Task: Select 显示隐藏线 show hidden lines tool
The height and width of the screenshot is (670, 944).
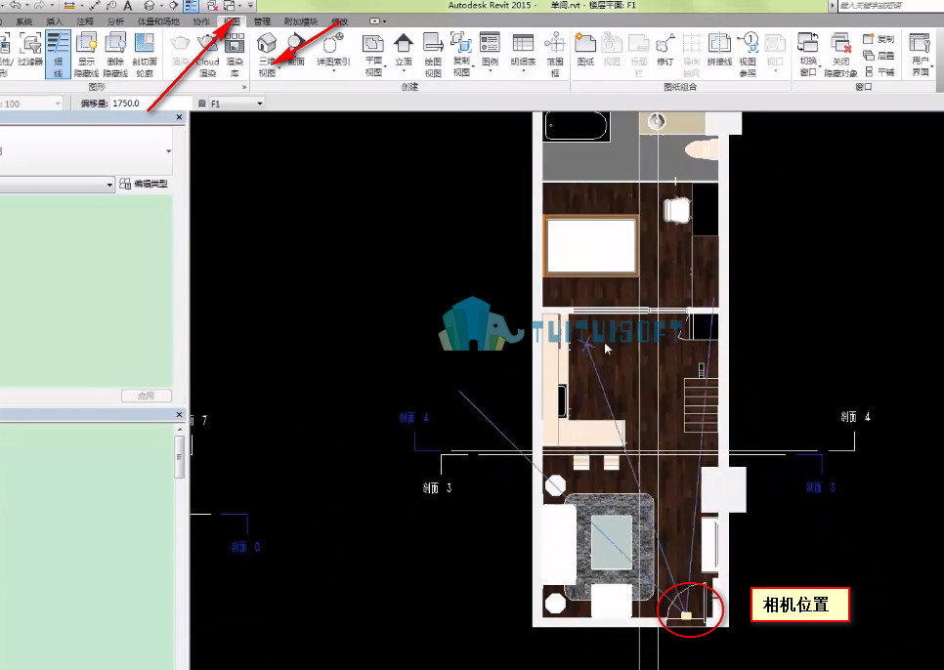Action: coord(87,54)
